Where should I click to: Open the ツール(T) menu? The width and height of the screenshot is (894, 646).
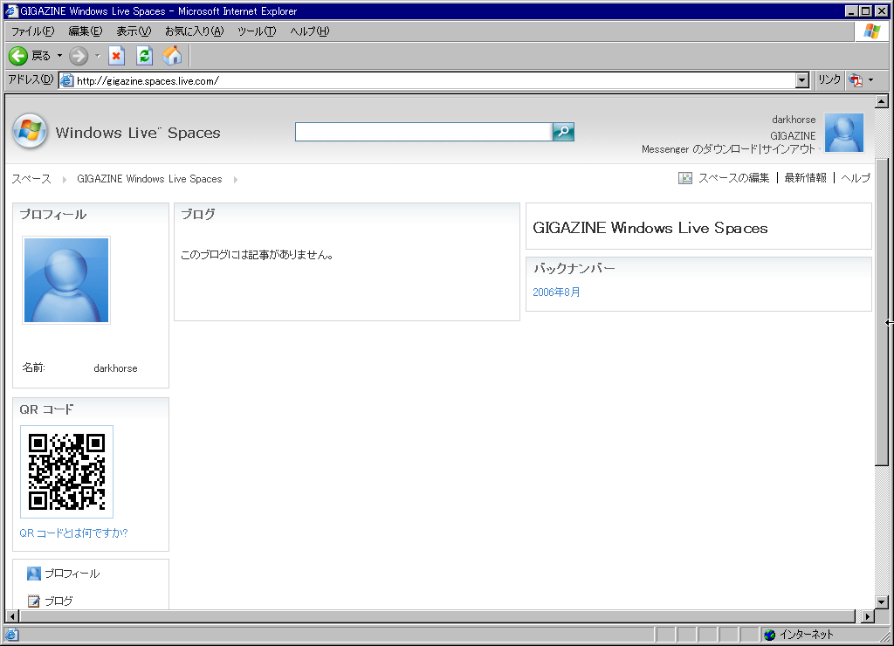pos(257,31)
